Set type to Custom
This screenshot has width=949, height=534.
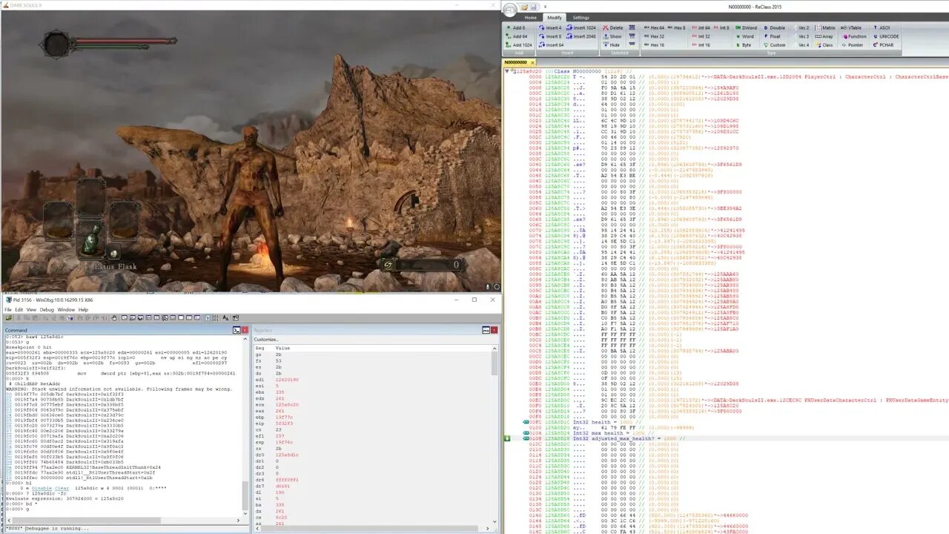(x=775, y=45)
